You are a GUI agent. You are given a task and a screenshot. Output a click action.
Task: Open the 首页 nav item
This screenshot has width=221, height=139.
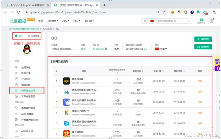pyautogui.click(x=41, y=21)
